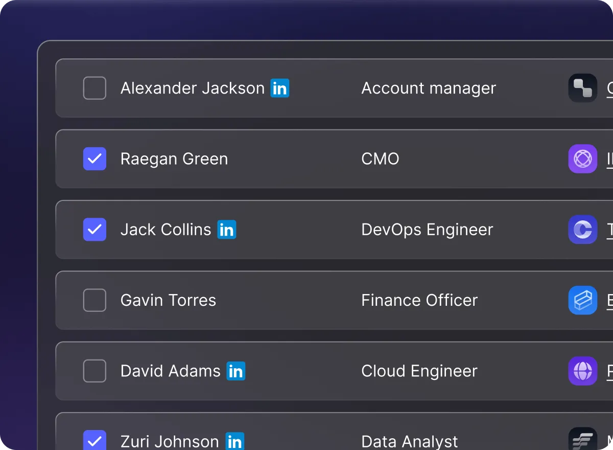The image size is (613, 450).
Task: Uncheck Raegan Green's checkbox
Action: coord(95,159)
